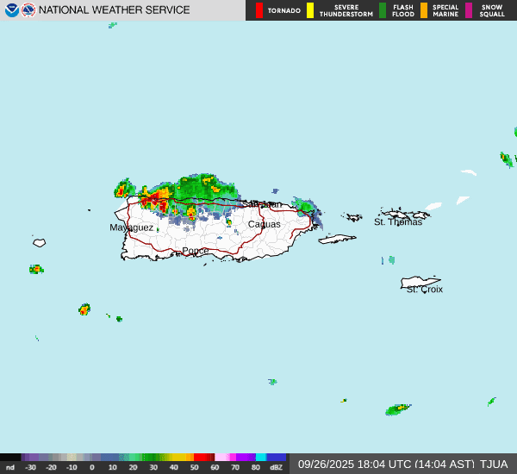Select the magenta Snow Squall legend marker
Screen dimensions: 517x474
point(469,10)
